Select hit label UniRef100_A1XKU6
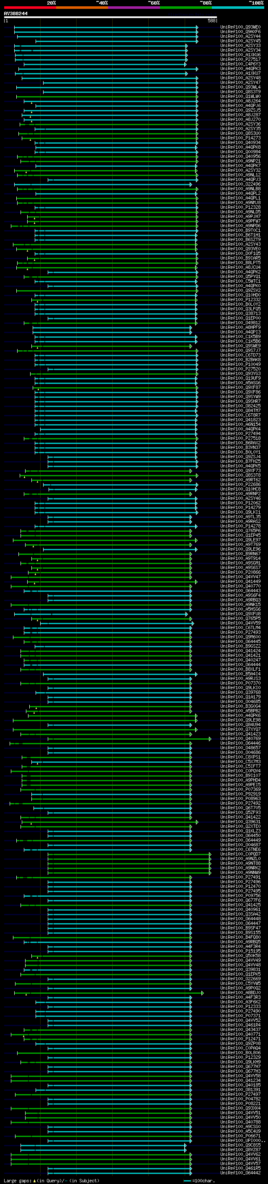Image resolution: width=268 pixels, height=1184 pixels. (240, 55)
